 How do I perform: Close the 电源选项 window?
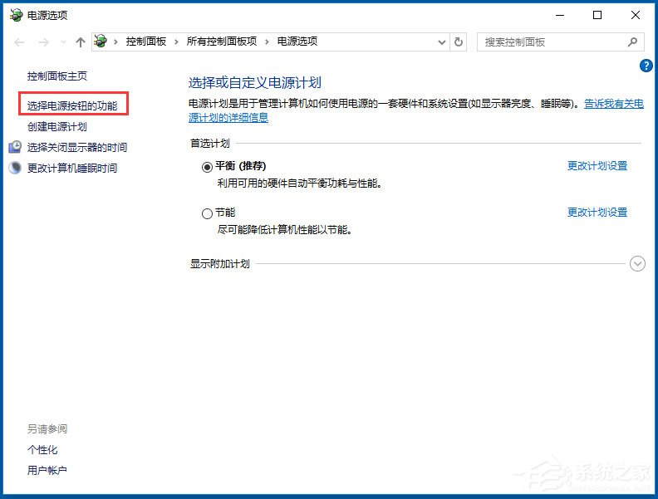tap(636, 15)
